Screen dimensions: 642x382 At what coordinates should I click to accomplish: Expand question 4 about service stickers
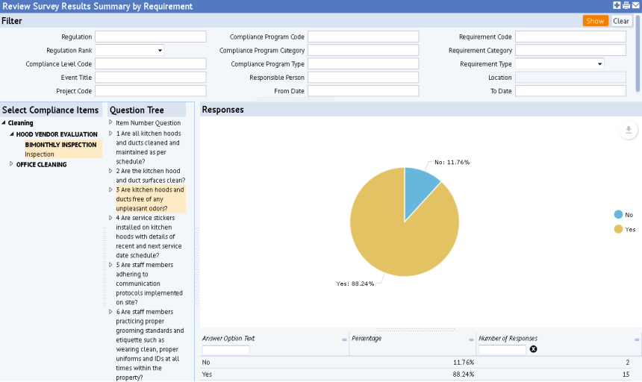[x=110, y=218]
